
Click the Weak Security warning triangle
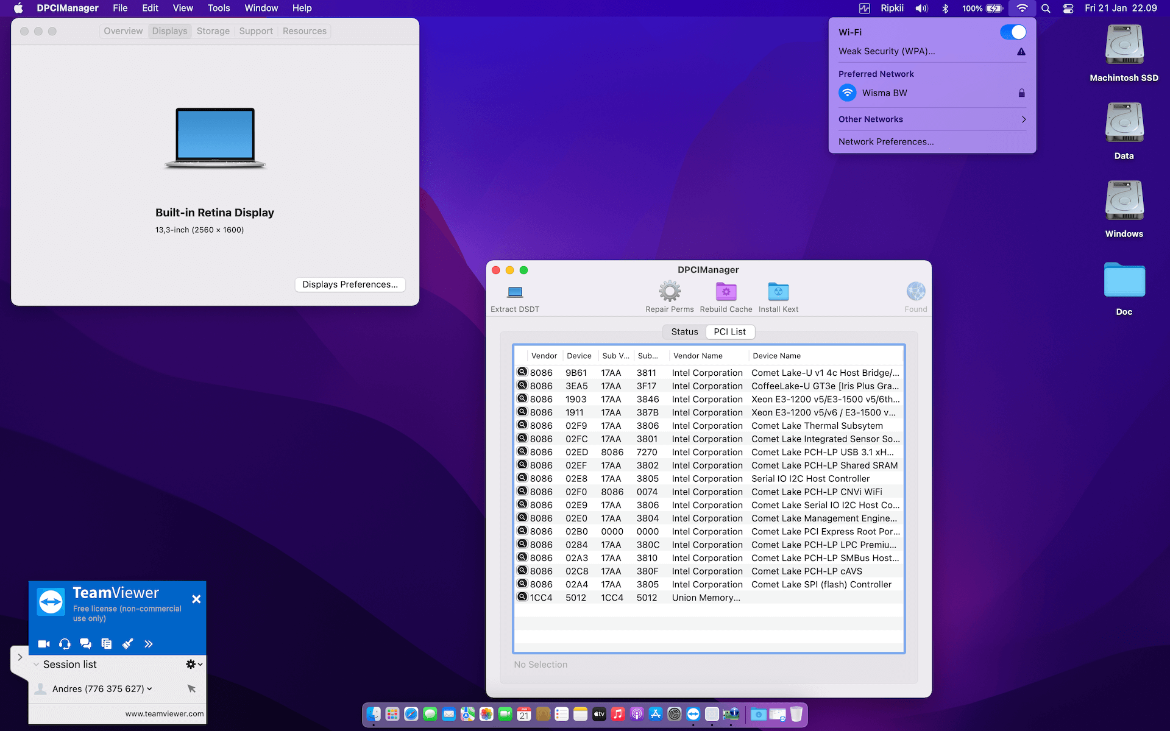click(1021, 52)
